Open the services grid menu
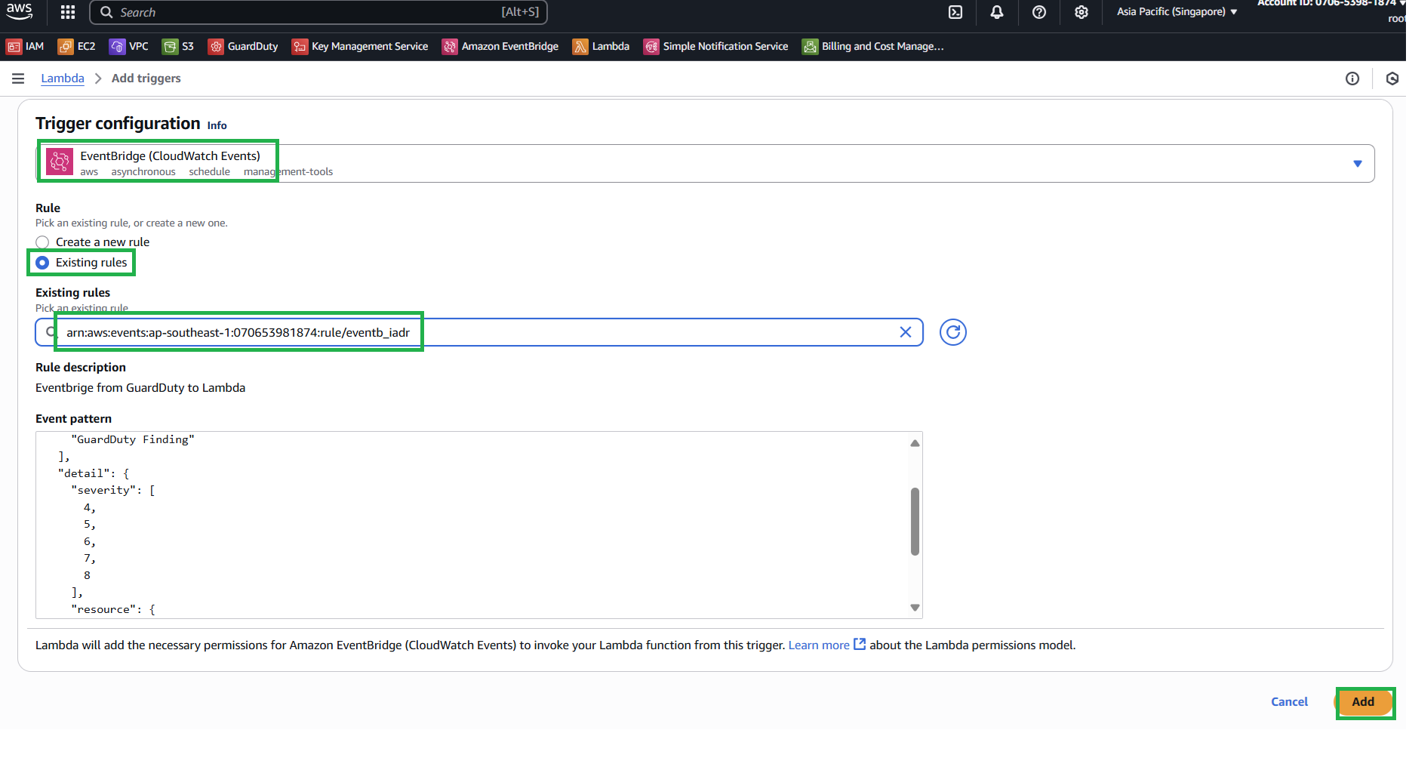This screenshot has height=770, width=1409. pos(68,12)
